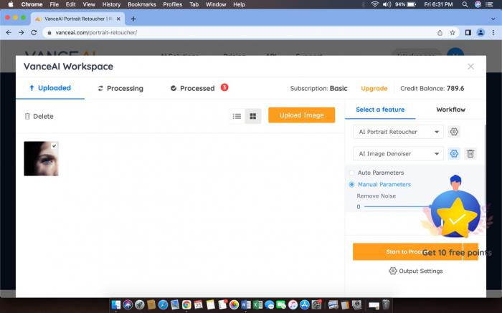
Task: Click Delete to remove selected images
Action: [x=39, y=116]
